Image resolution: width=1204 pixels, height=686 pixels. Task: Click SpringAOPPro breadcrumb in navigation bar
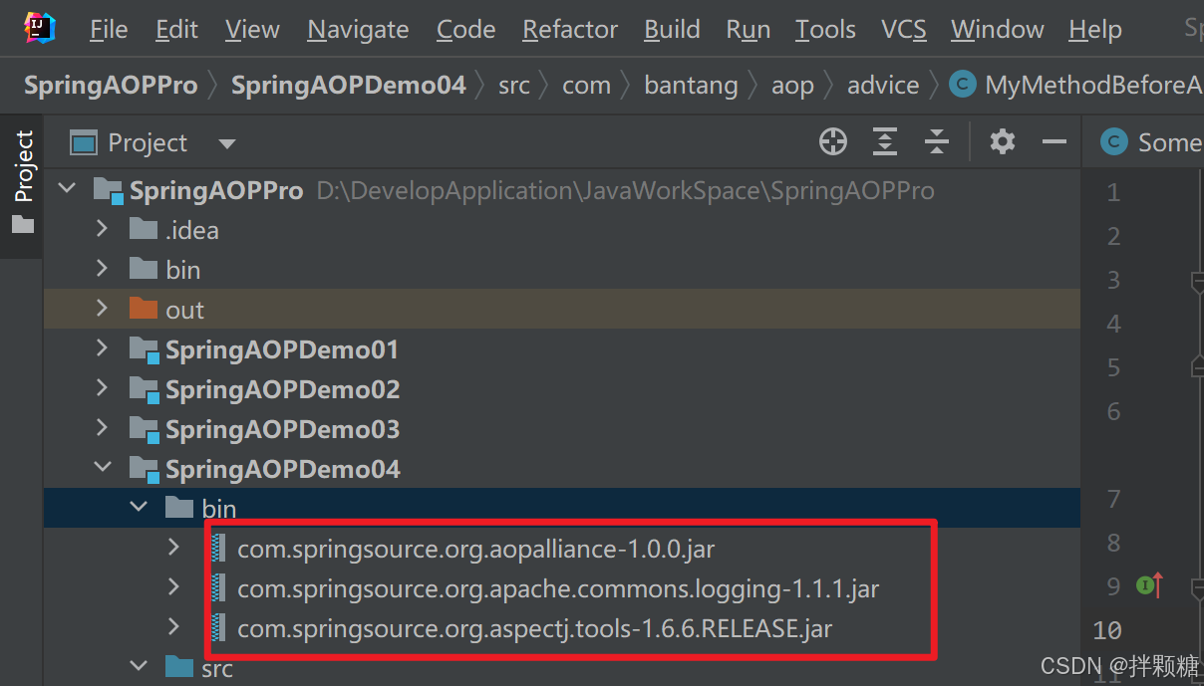click(x=111, y=86)
